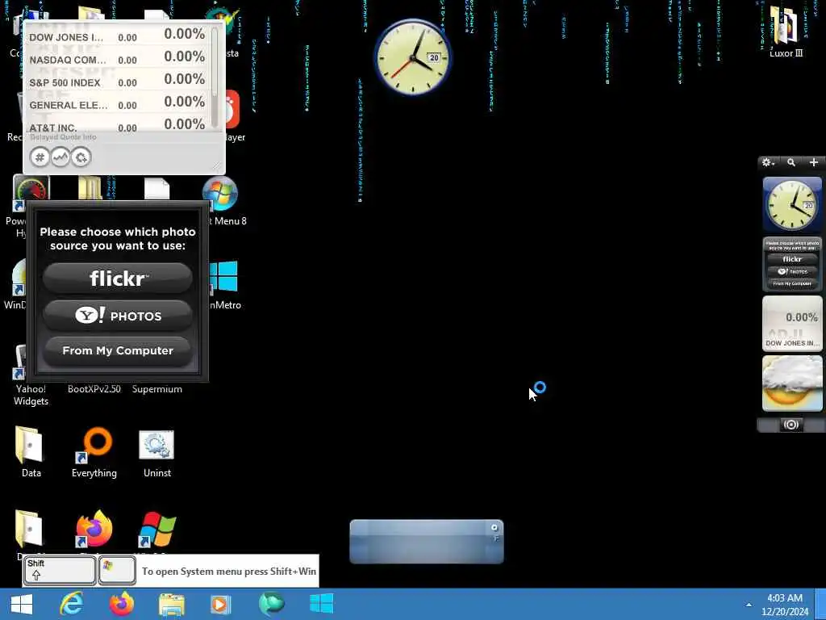Screen dimensions: 826x620
Task: Select the weather cloud thumbnail in dock
Action: point(792,383)
